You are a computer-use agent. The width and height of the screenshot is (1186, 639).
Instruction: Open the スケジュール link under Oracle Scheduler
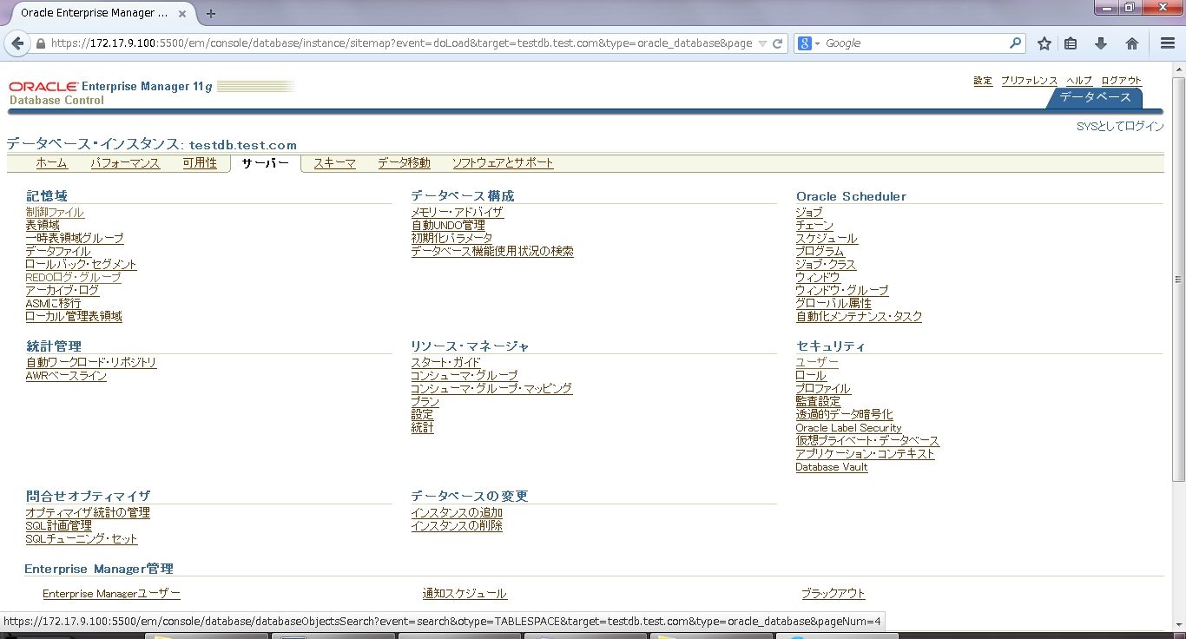tap(827, 238)
